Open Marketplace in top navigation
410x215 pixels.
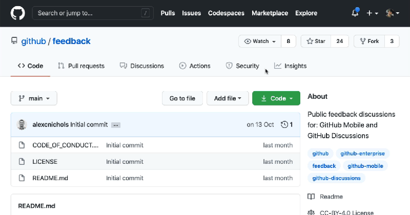[x=270, y=13]
